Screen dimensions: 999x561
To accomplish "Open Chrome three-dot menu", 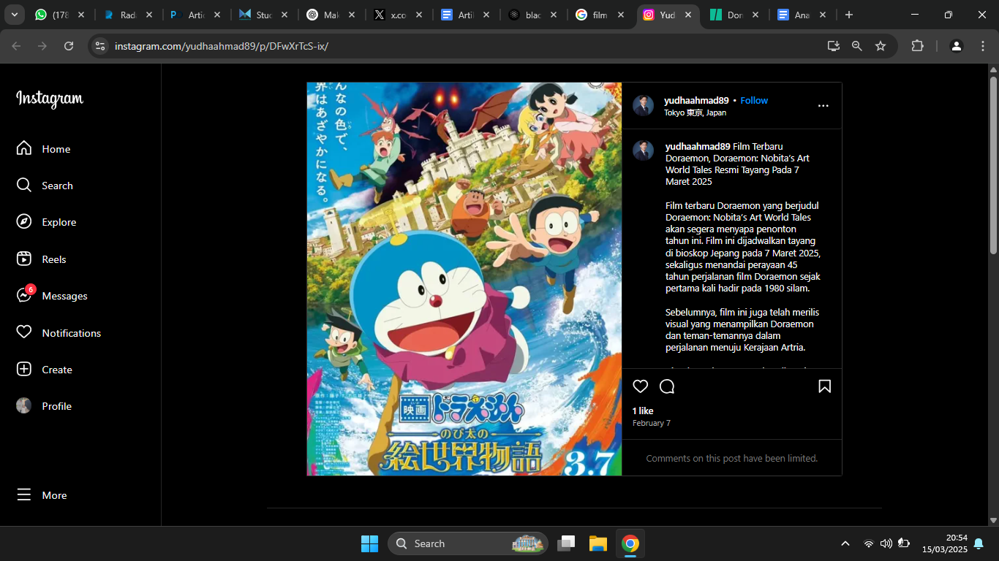I will click(x=982, y=46).
